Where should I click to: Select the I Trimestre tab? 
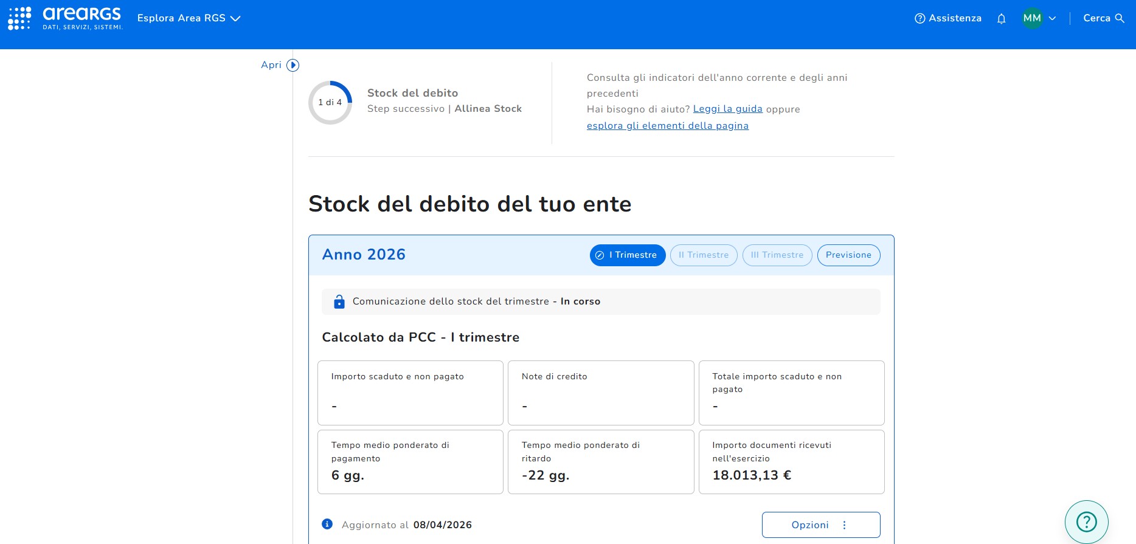click(628, 255)
